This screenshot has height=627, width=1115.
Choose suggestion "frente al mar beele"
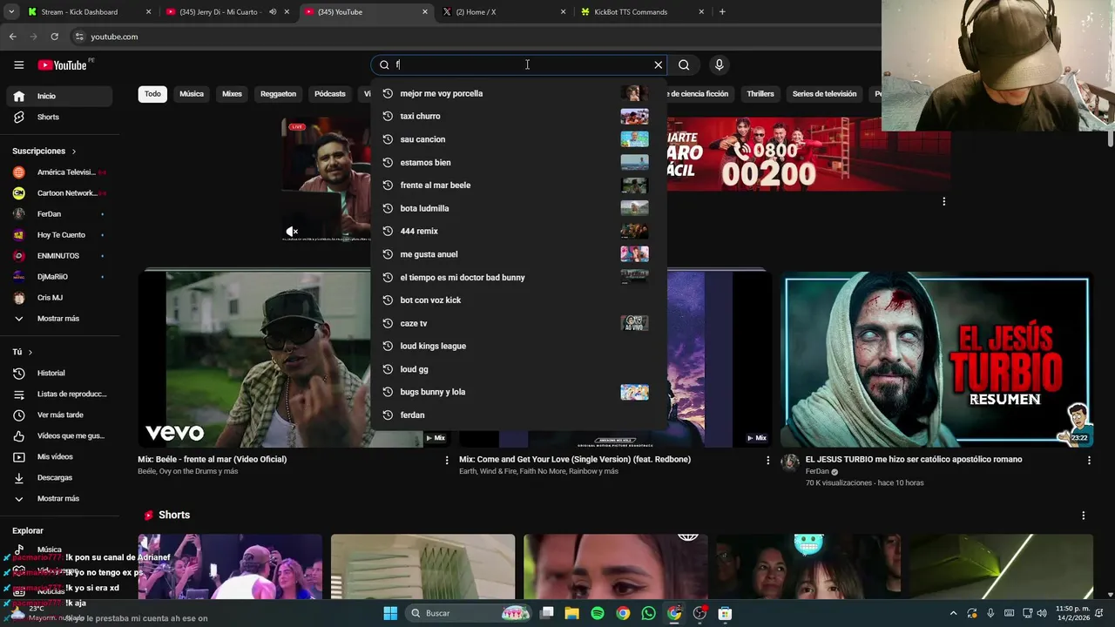[518, 185]
